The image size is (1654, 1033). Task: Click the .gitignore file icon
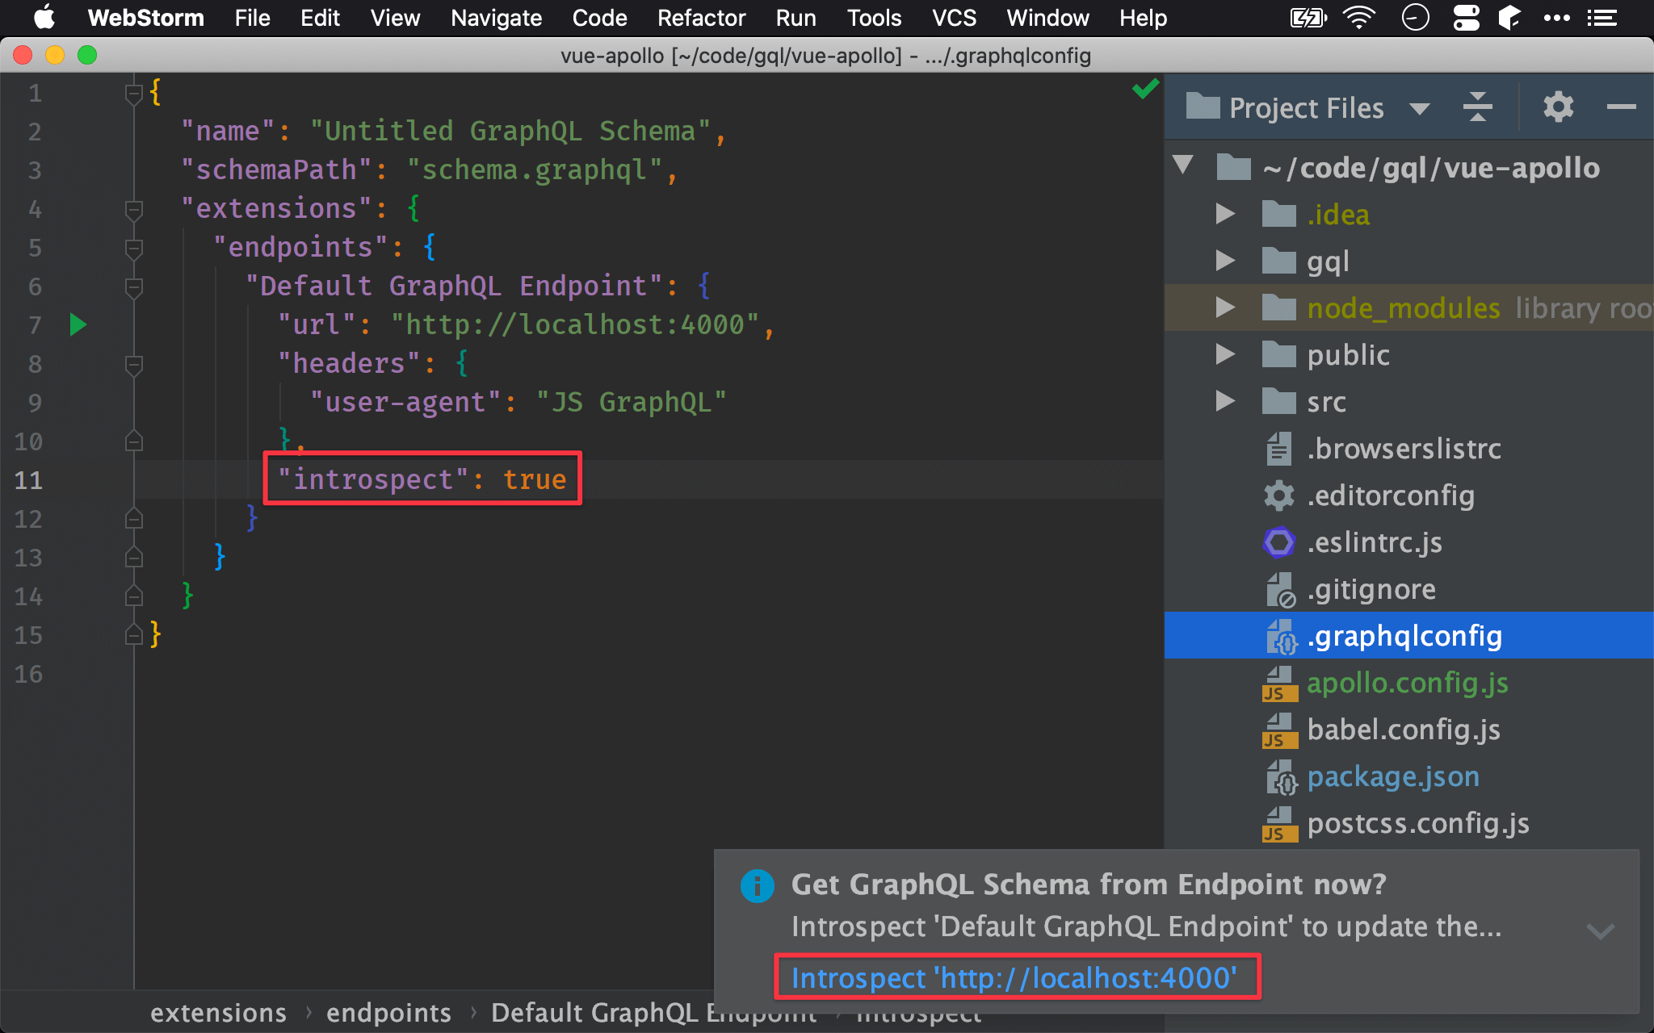click(1280, 589)
